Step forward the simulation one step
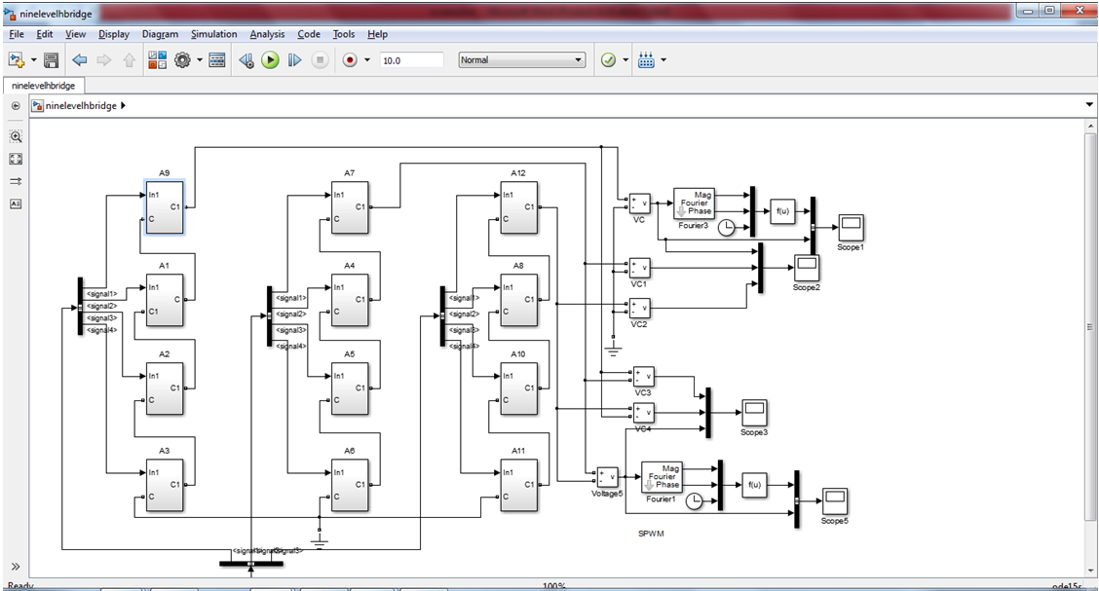Image resolution: width=1099 pixels, height=591 pixels. click(x=295, y=59)
